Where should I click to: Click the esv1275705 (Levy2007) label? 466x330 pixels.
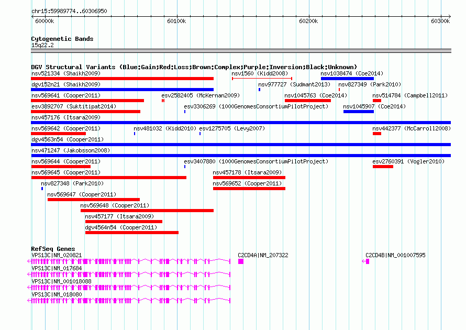click(232, 128)
